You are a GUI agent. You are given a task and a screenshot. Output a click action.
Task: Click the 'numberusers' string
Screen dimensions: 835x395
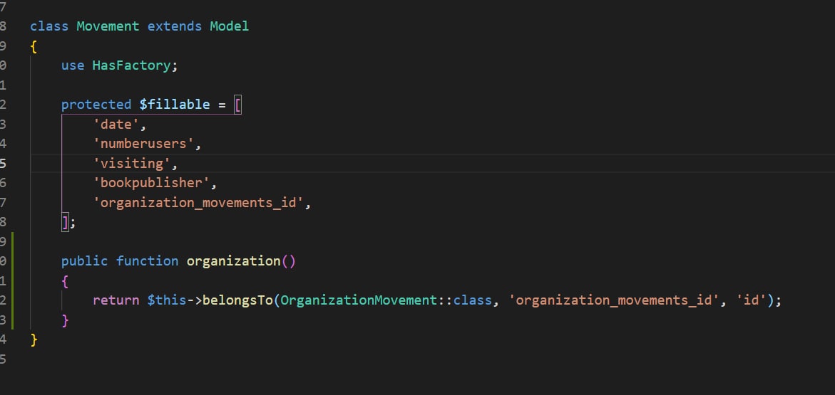pyautogui.click(x=143, y=144)
